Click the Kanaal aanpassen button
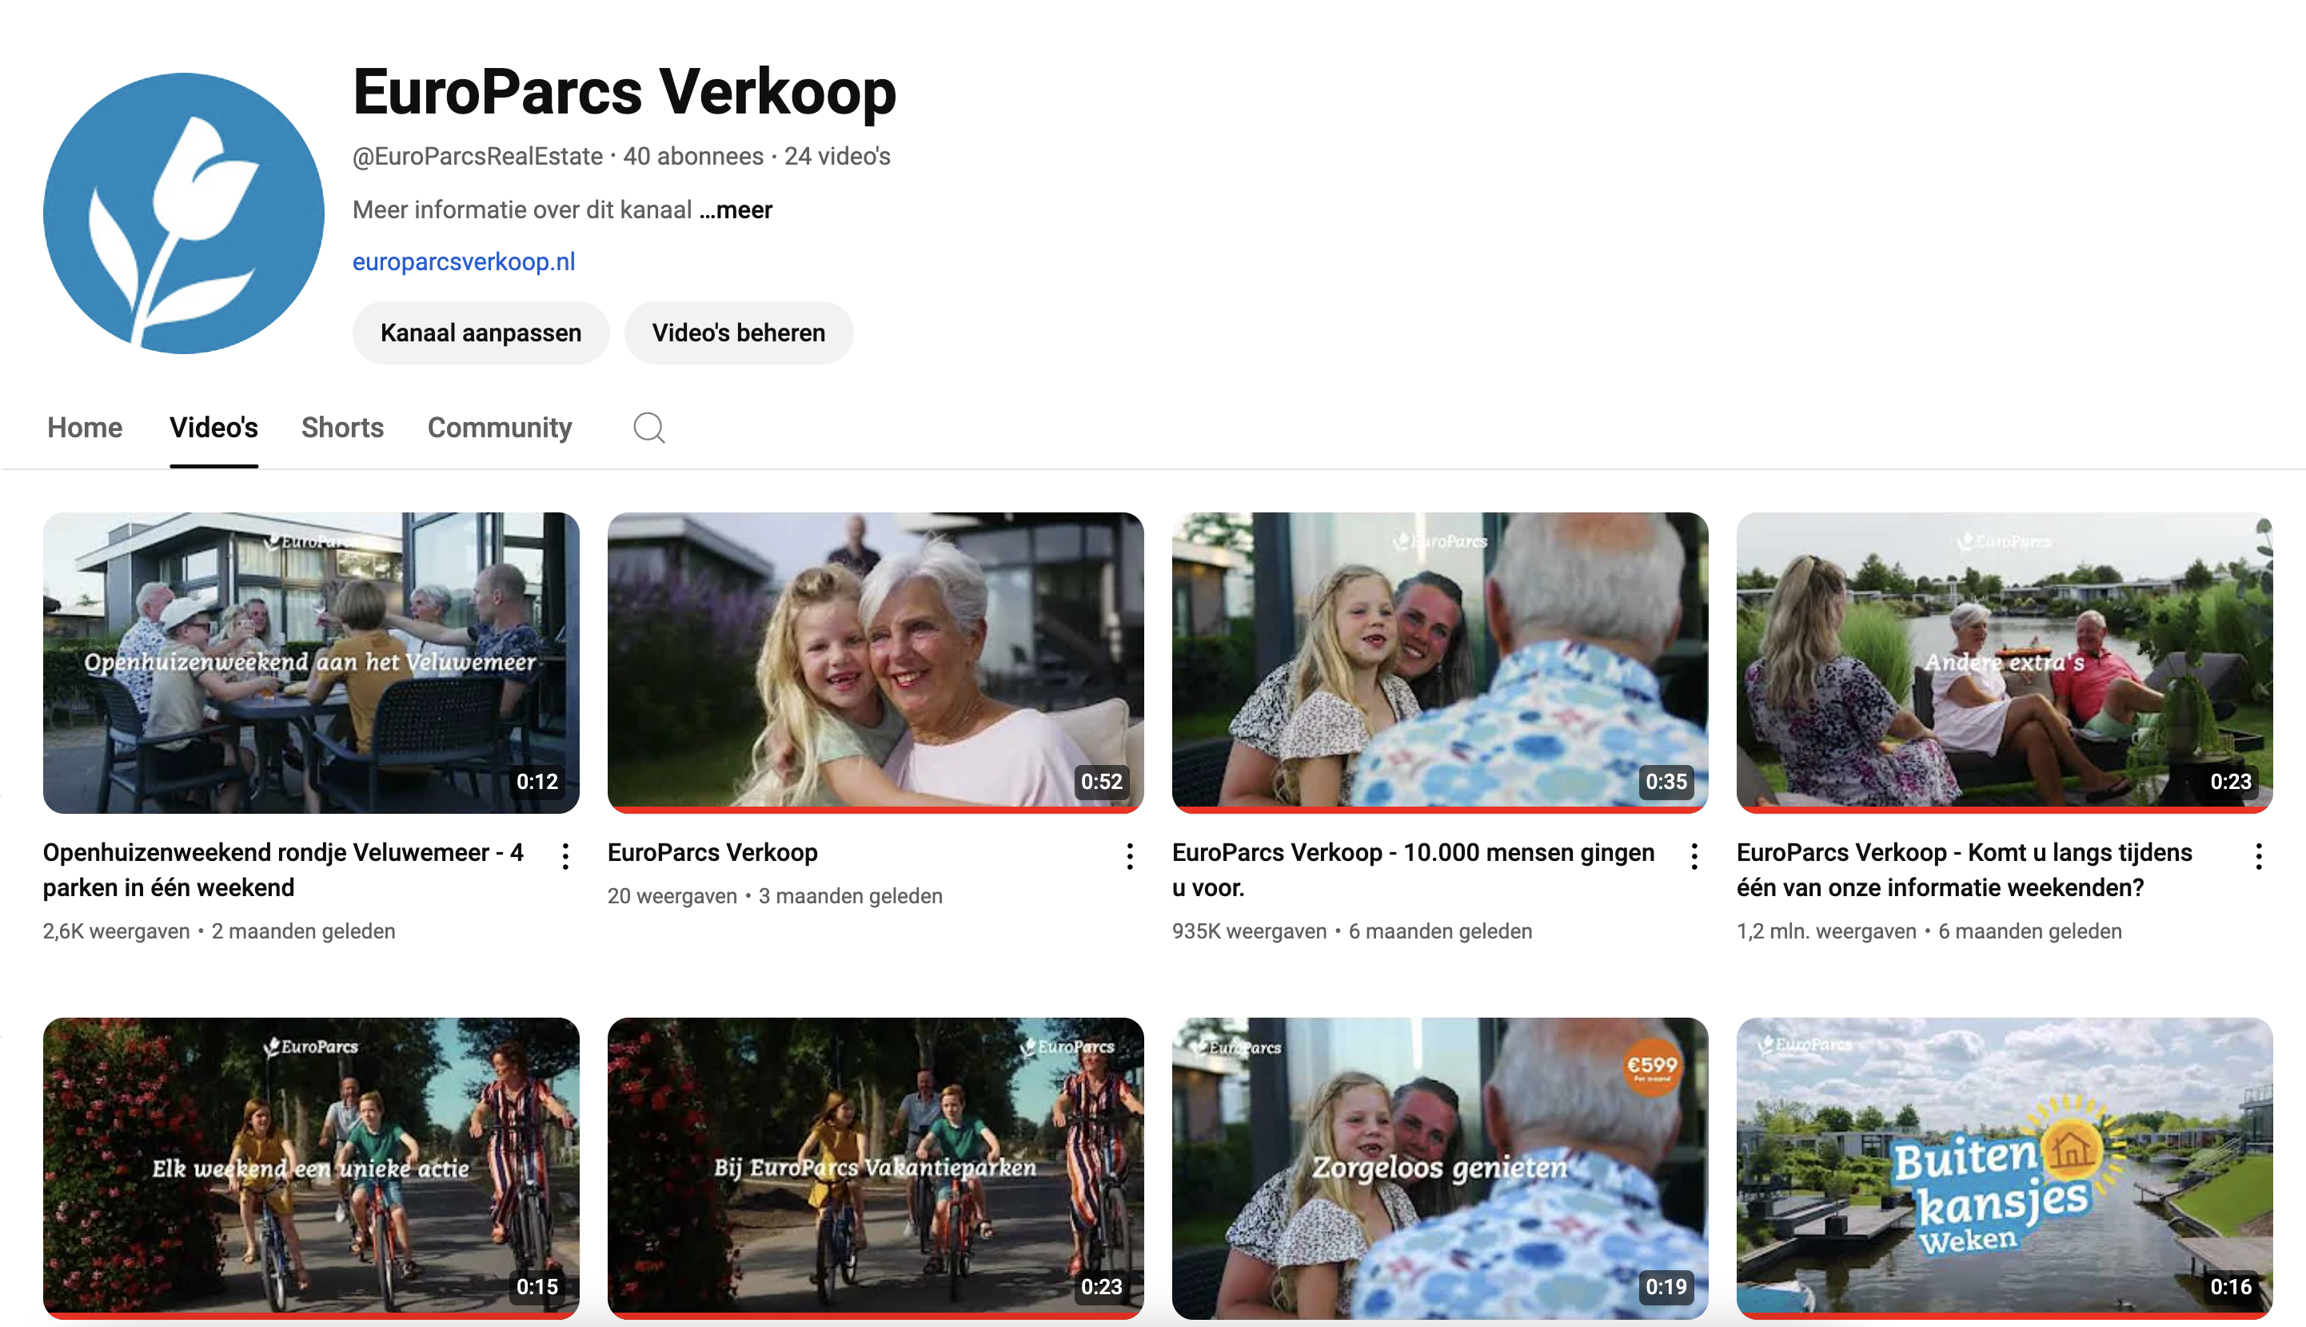Screen dimensions: 2306x1327 [481, 333]
